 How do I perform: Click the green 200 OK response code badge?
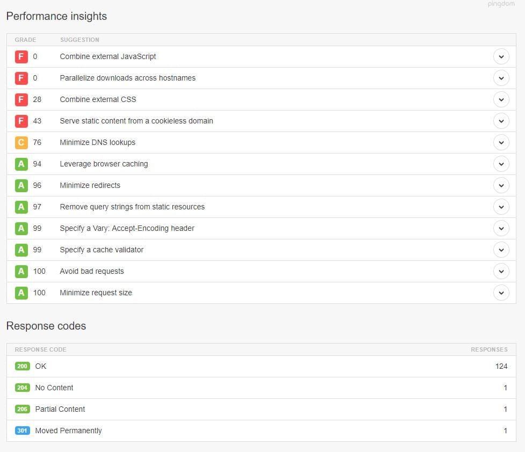tap(23, 366)
